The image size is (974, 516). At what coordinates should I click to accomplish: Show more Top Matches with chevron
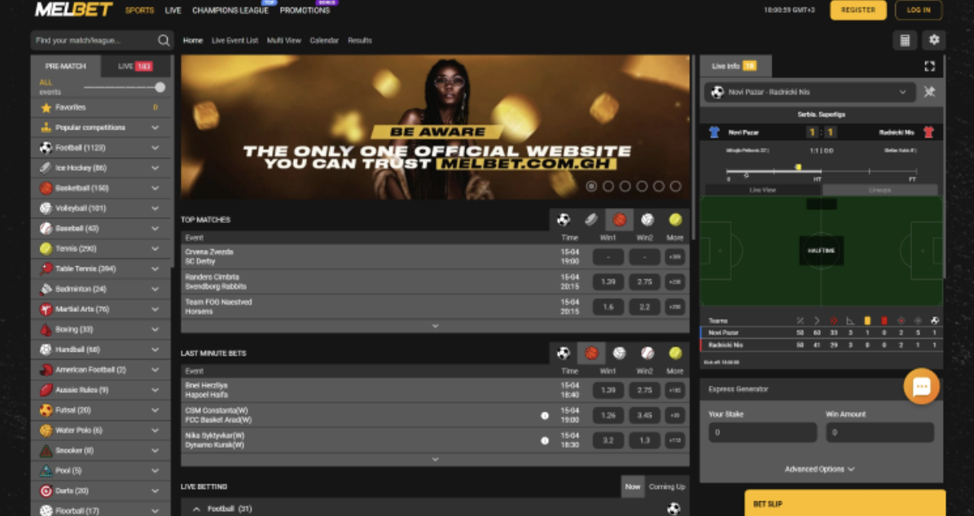click(x=435, y=326)
